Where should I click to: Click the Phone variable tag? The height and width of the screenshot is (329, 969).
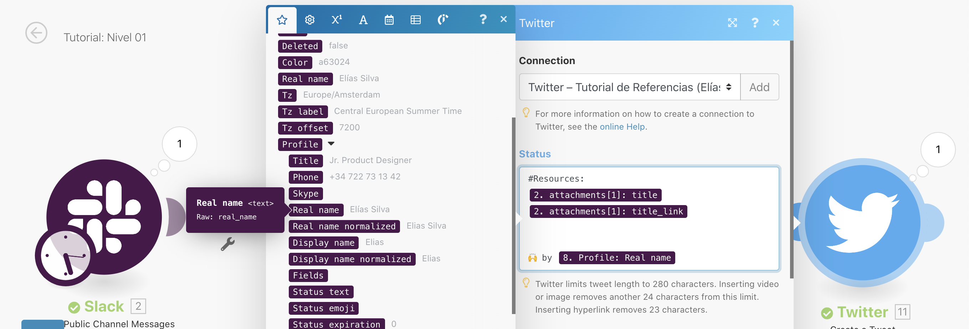pyautogui.click(x=306, y=177)
